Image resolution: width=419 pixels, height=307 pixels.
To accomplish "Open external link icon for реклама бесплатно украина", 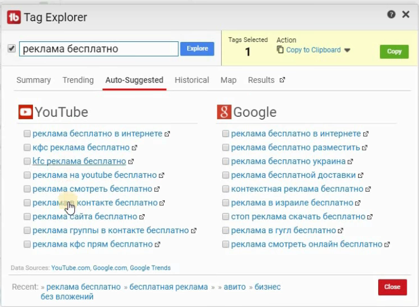I will 350,162.
